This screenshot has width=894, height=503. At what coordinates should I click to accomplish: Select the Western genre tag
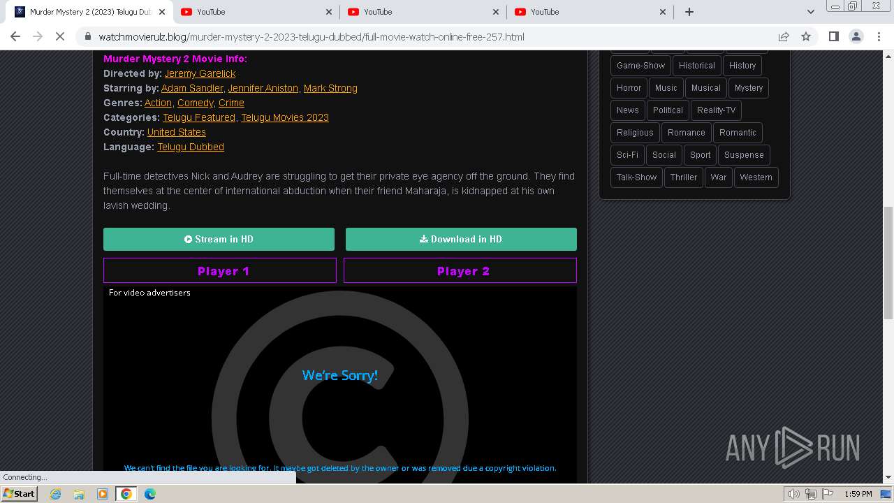click(x=756, y=177)
